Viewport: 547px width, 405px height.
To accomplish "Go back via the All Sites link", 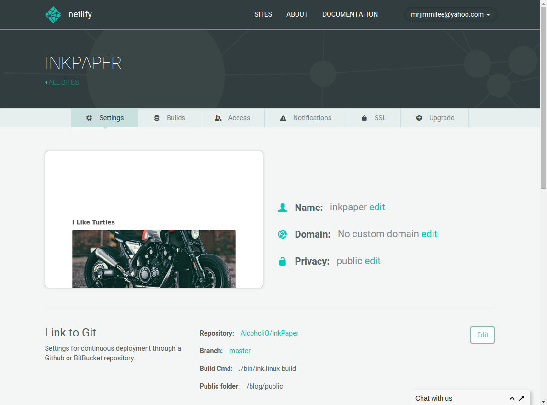I will pos(62,82).
